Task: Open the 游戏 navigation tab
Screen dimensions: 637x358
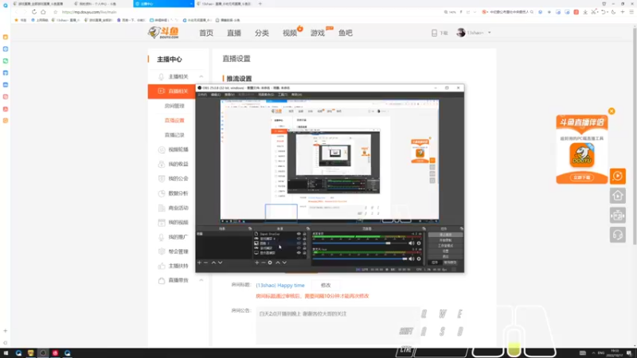Action: 318,33
